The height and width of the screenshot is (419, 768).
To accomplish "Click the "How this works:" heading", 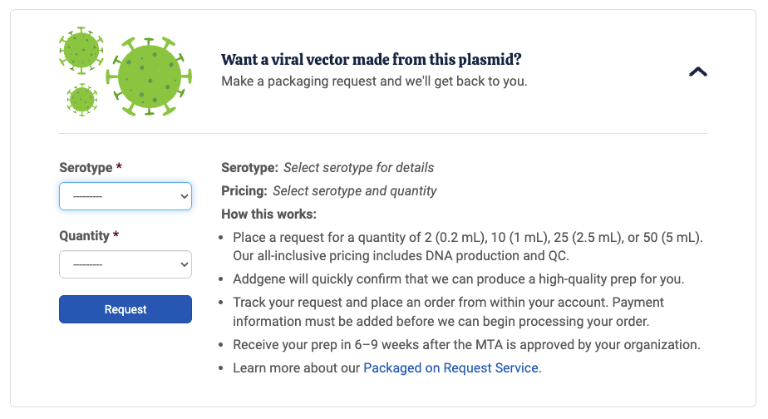I will pos(268,214).
